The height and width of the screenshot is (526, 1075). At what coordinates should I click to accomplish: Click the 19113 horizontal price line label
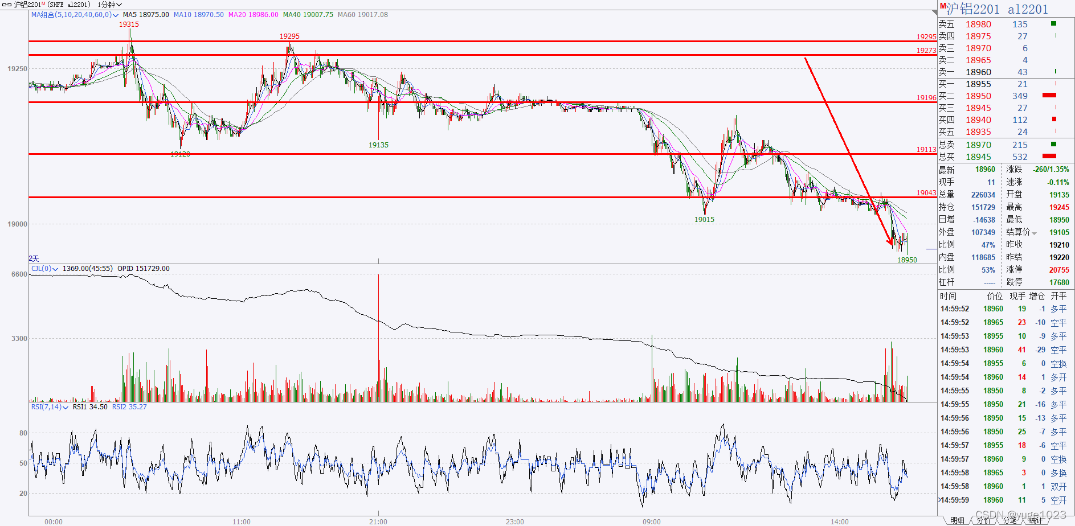pos(926,150)
